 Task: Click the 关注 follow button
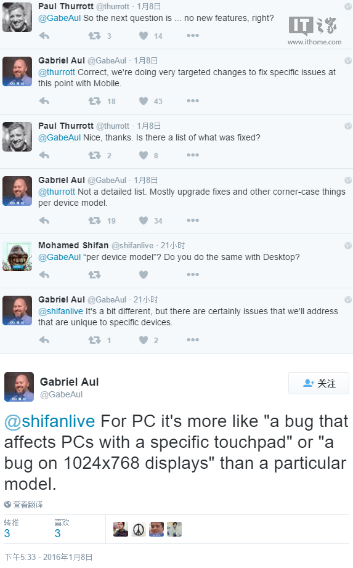319,383
